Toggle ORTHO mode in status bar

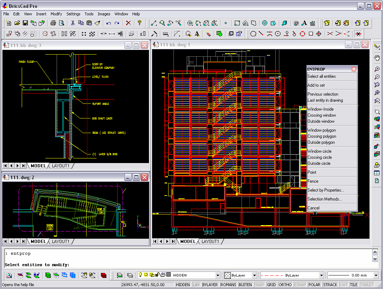point(285,285)
